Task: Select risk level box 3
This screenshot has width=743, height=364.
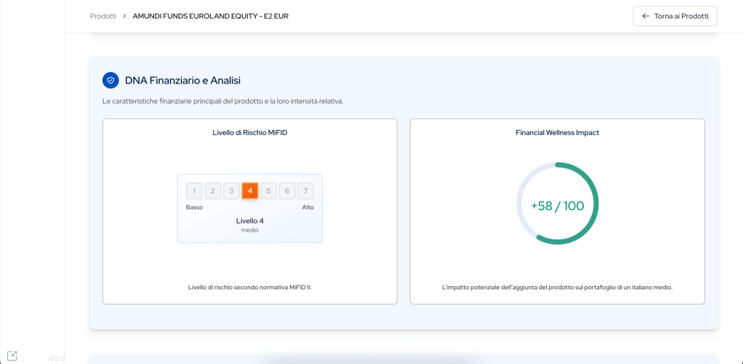Action: click(x=231, y=191)
